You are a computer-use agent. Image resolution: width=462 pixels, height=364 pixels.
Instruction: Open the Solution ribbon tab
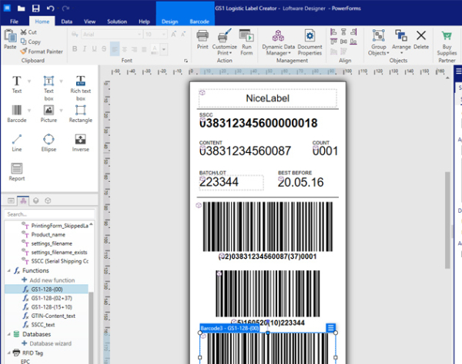tap(117, 22)
